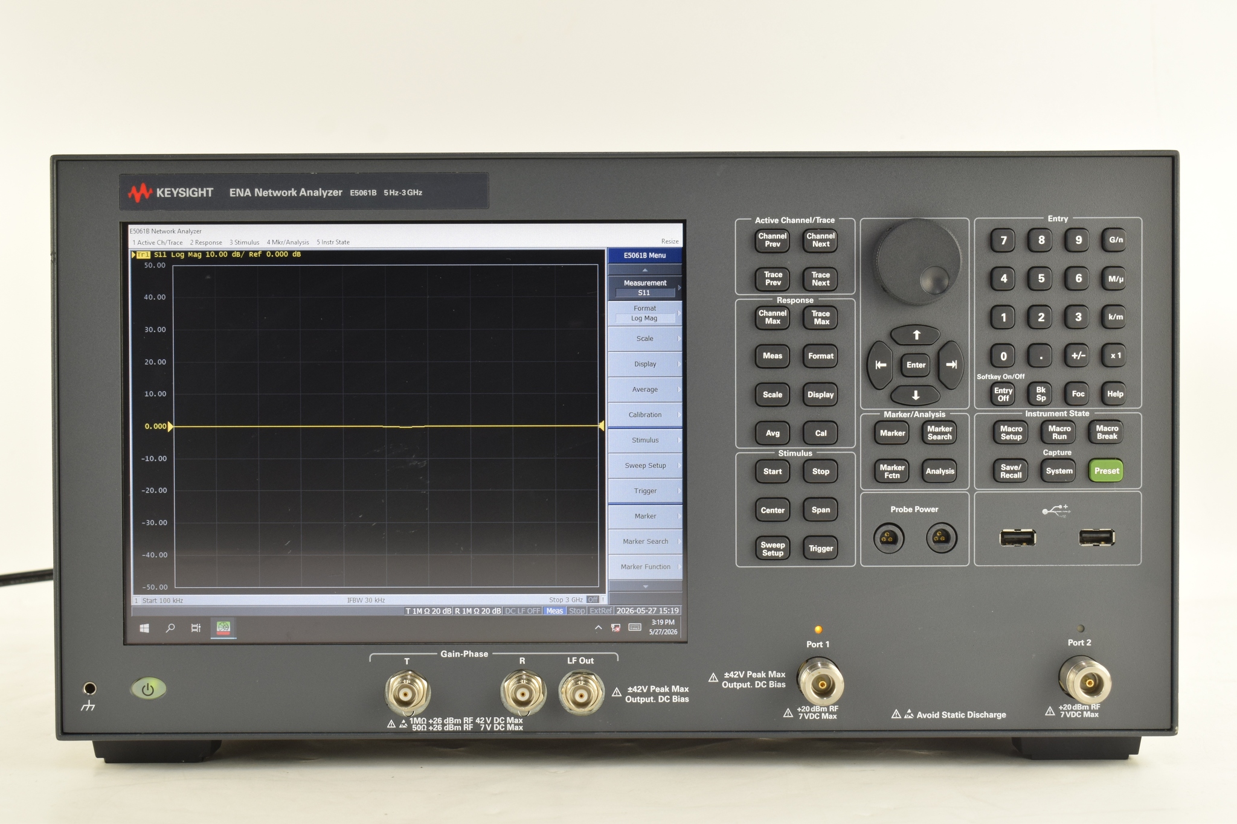
Task: Hit the green Preset key
Action: point(1107,471)
